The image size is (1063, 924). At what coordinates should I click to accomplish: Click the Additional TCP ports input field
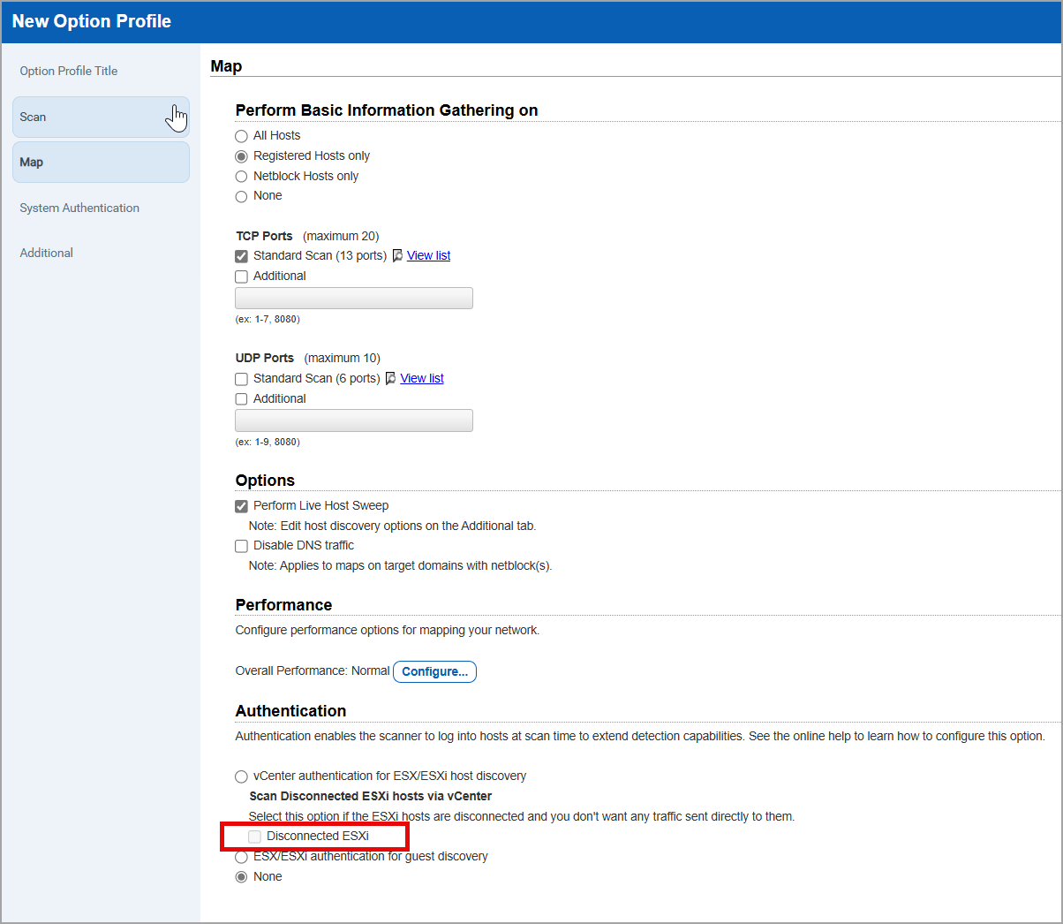(x=353, y=298)
